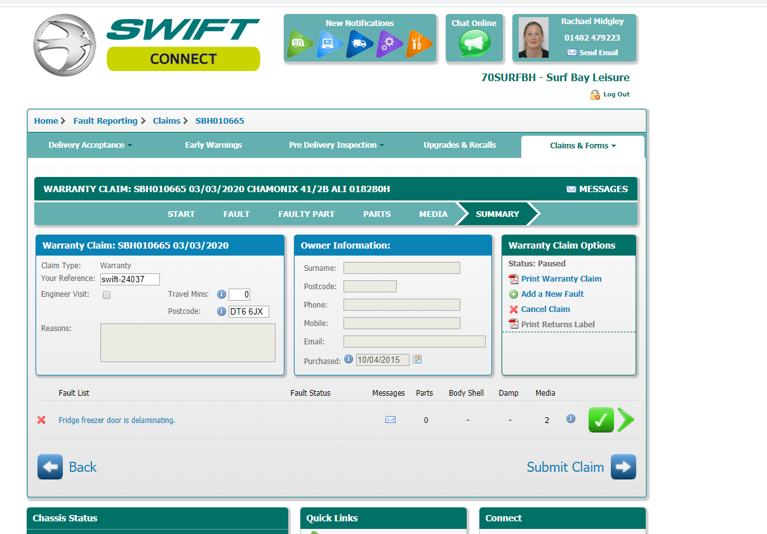Click the Log Out padlock icon
Screen dimensions: 767x534
pos(595,94)
